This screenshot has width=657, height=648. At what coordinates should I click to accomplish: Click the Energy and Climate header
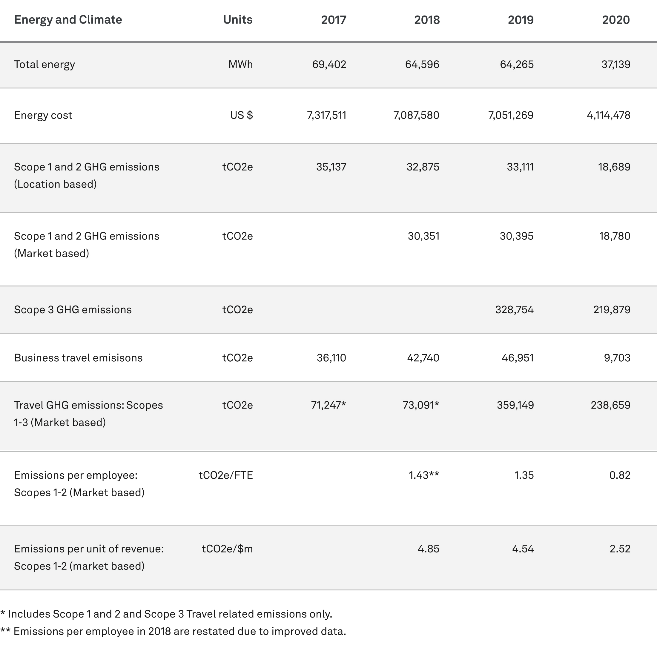[x=68, y=20]
